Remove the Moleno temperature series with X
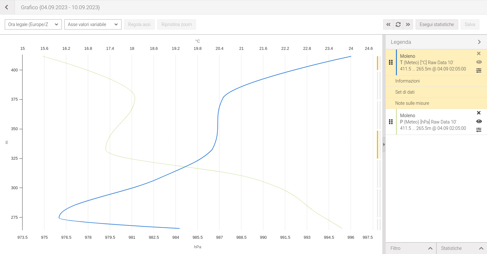Screen dimensions: 487x254 [479, 54]
